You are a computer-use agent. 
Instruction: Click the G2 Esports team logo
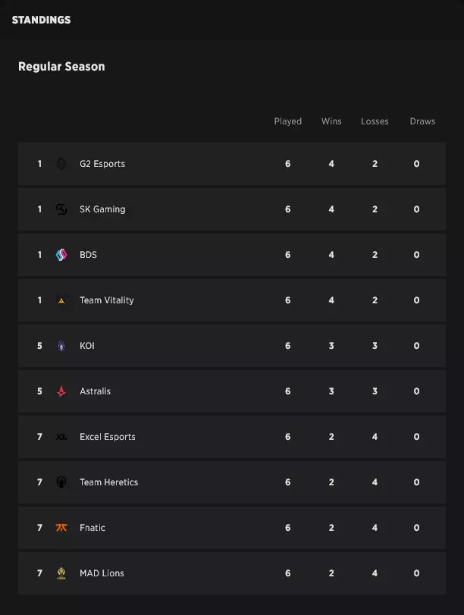61,164
